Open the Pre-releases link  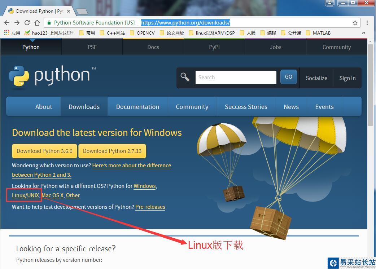pos(150,207)
